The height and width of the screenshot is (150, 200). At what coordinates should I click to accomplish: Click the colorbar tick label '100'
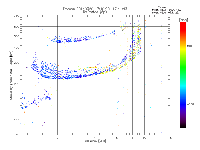tap(189, 46)
